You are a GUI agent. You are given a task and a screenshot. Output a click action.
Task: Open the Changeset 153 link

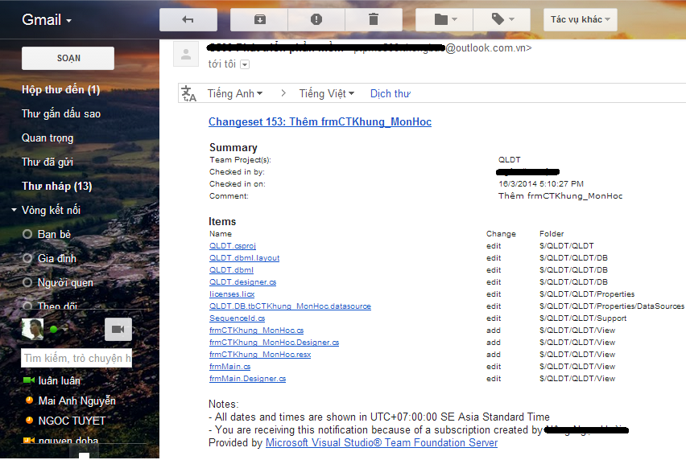tap(320, 122)
